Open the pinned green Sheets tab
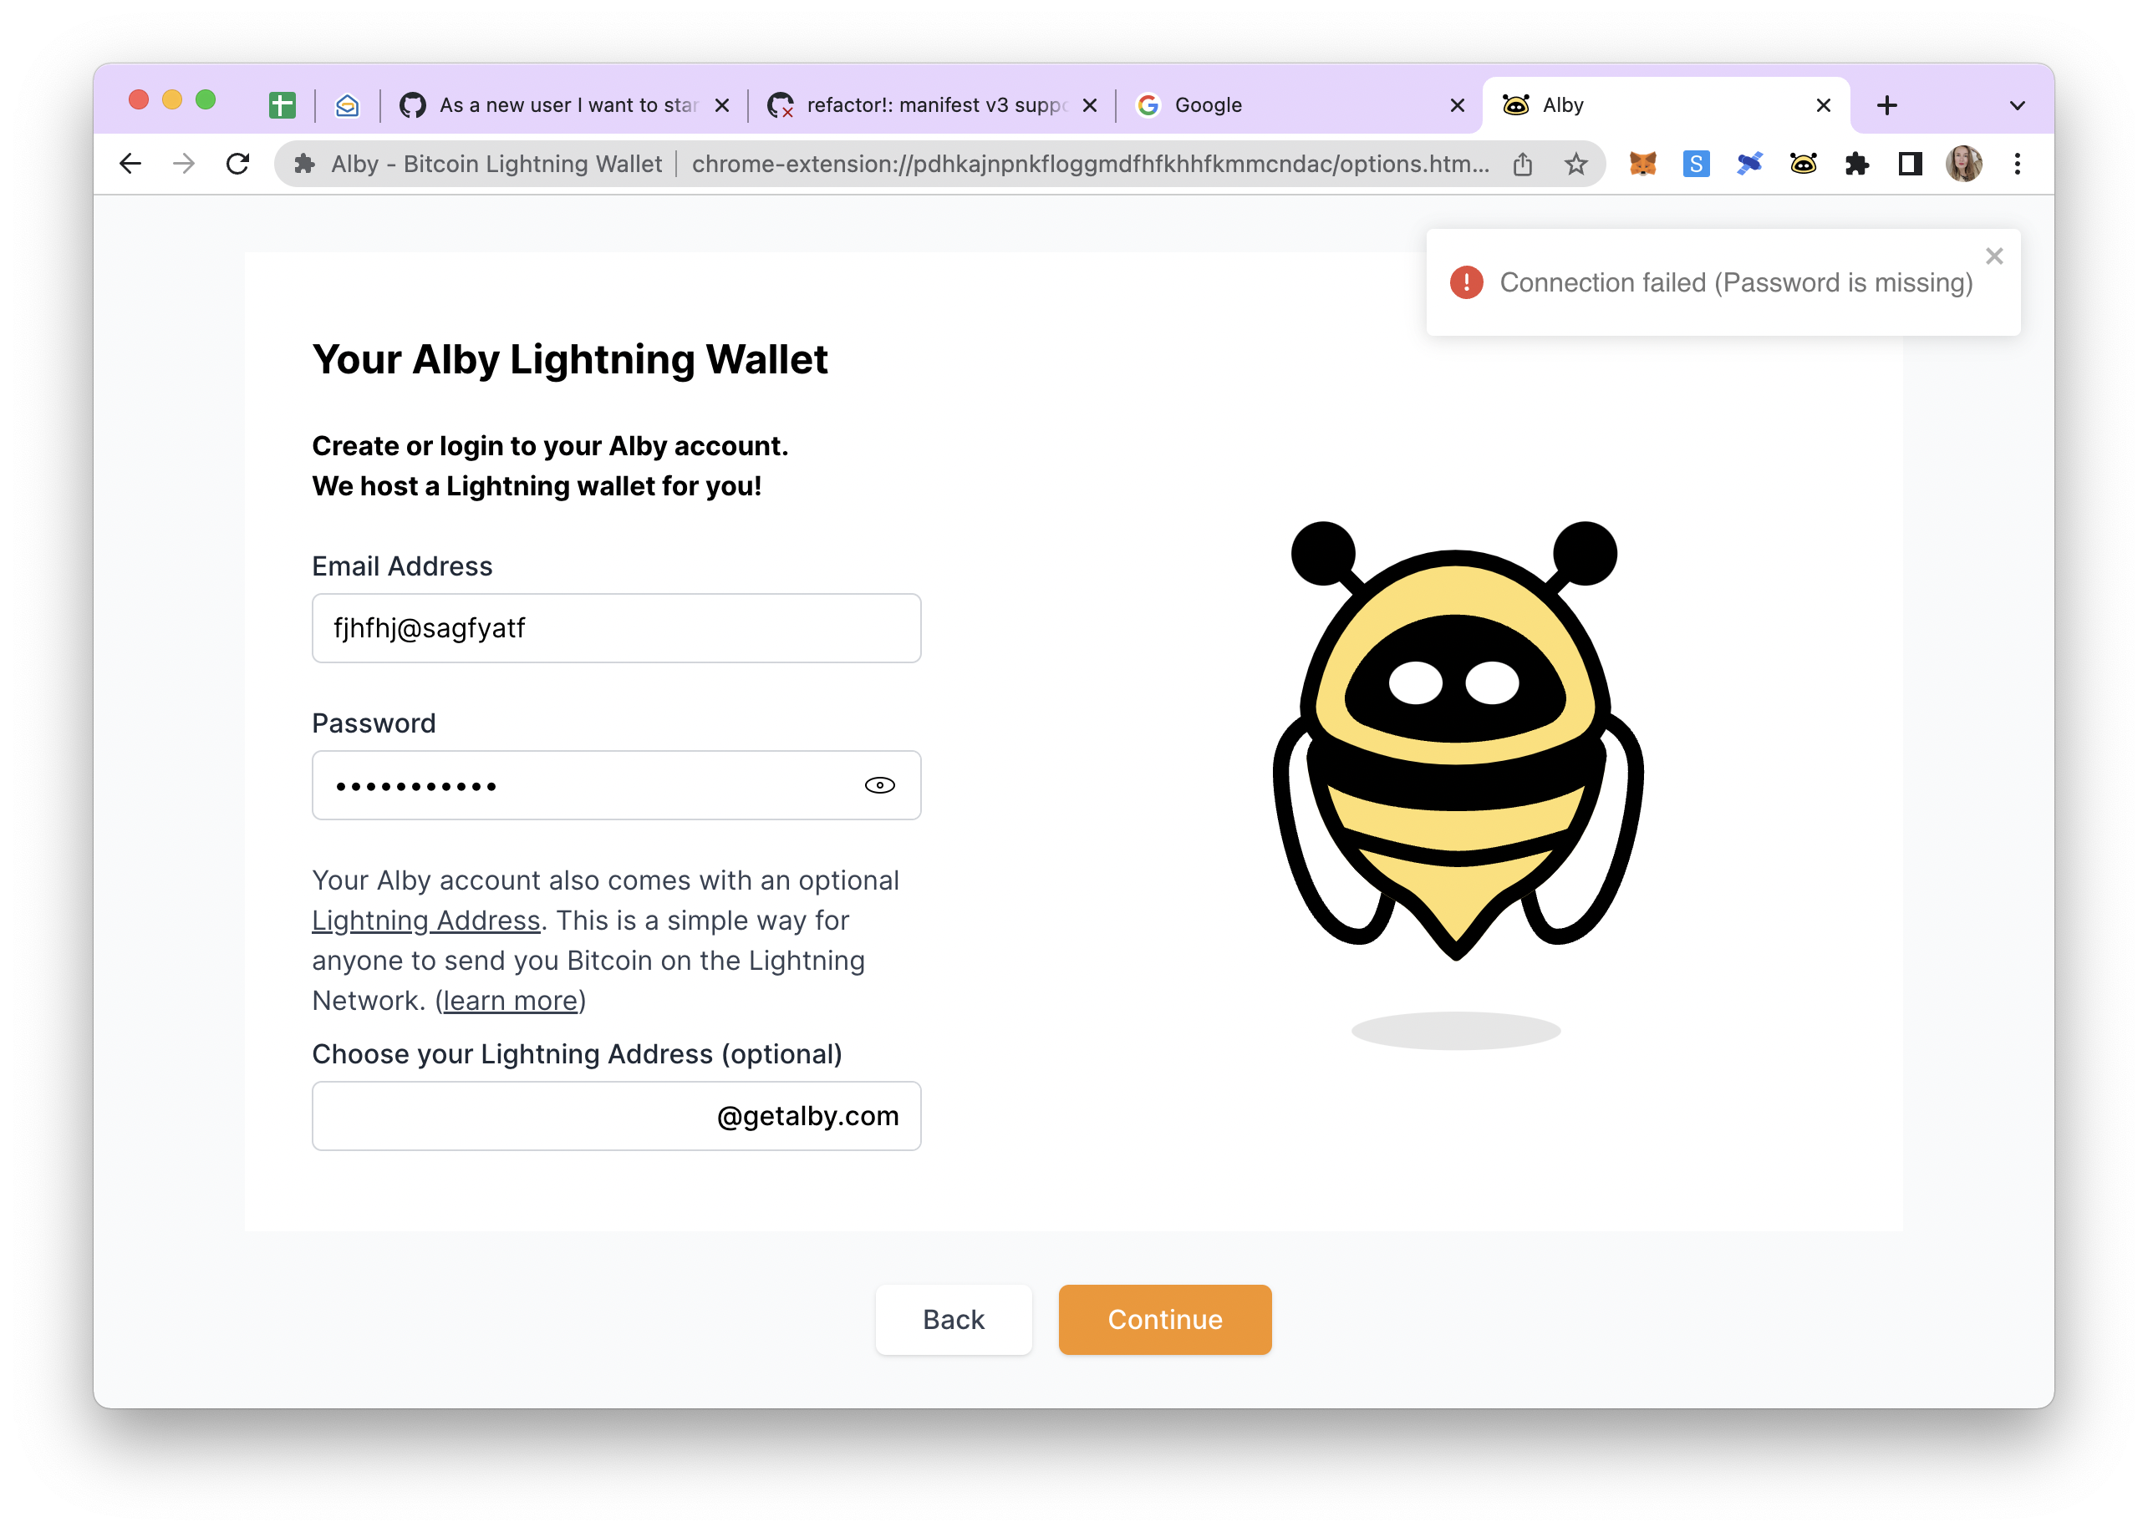Screen dimensions: 2148x1532 pos(282,105)
